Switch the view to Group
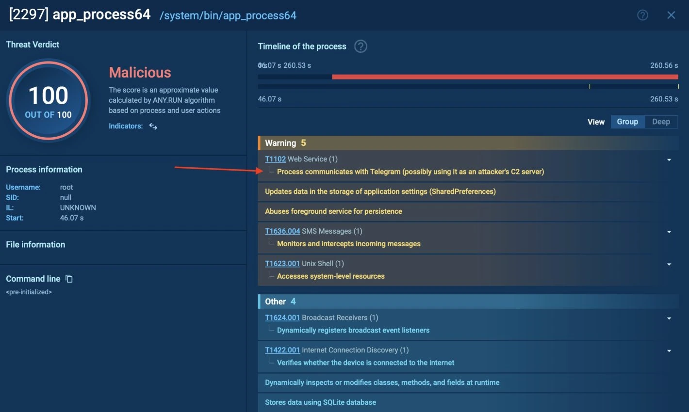This screenshot has width=689, height=412. (x=627, y=122)
